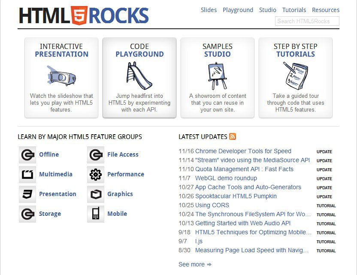The image size is (357, 275).
Task: Open App Cache Tools and Auto-Generators
Action: (x=248, y=187)
